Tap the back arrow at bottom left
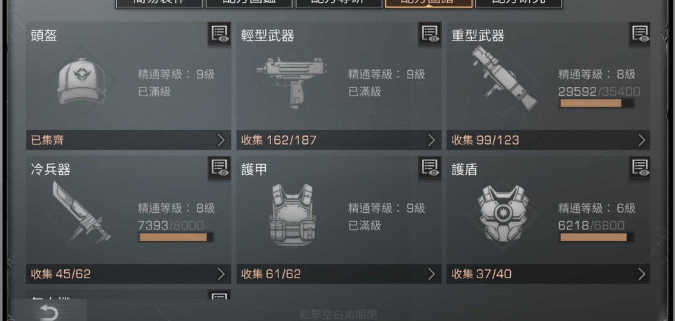Screen dimensions: 675x321 tap(48, 312)
